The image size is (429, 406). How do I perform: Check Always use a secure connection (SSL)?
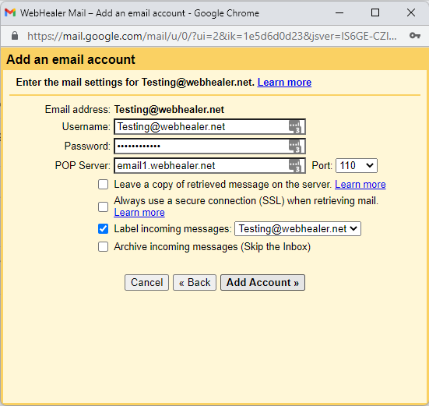pyautogui.click(x=103, y=207)
